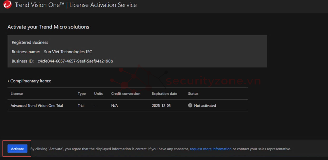The image size is (328, 160).
Task: Click the 2025-12-05 expiration date cell
Action: click(161, 105)
